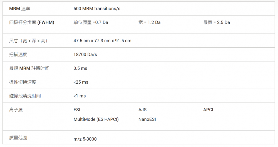
Task: Click the 最短 MRM 驻留时间 label
Action: pyautogui.click(x=29, y=68)
